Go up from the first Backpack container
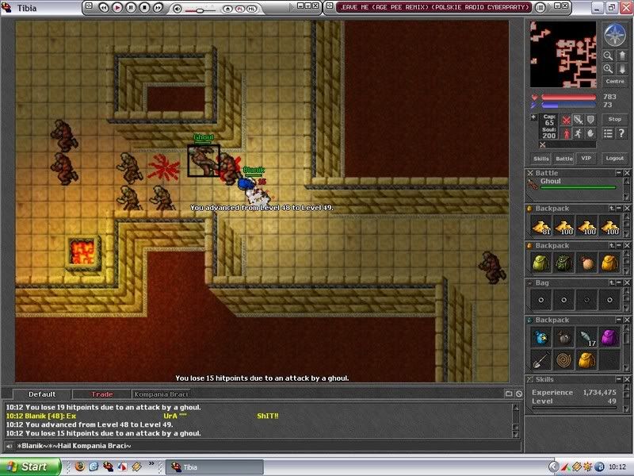Image resolution: width=634 pixels, height=476 pixels. pos(612,209)
